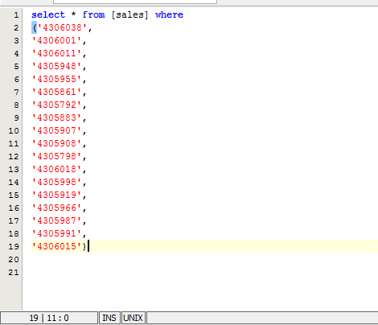Click line number 20 in the gutter
378x325 pixels.
14,260
